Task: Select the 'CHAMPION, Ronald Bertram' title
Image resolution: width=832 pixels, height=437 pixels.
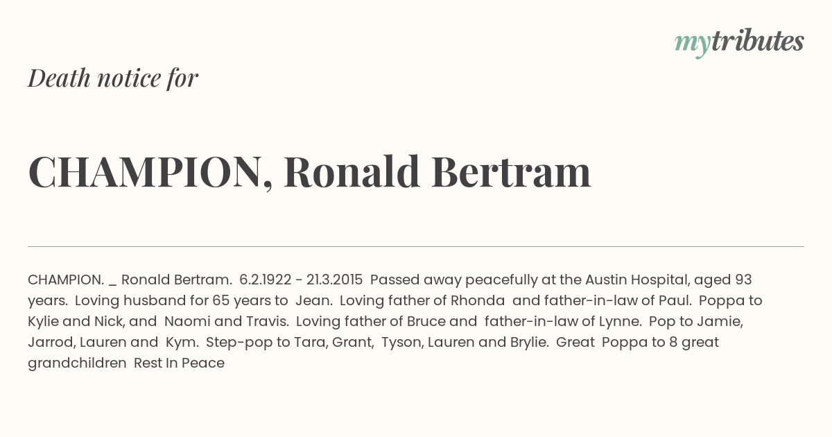Action: pyautogui.click(x=309, y=172)
